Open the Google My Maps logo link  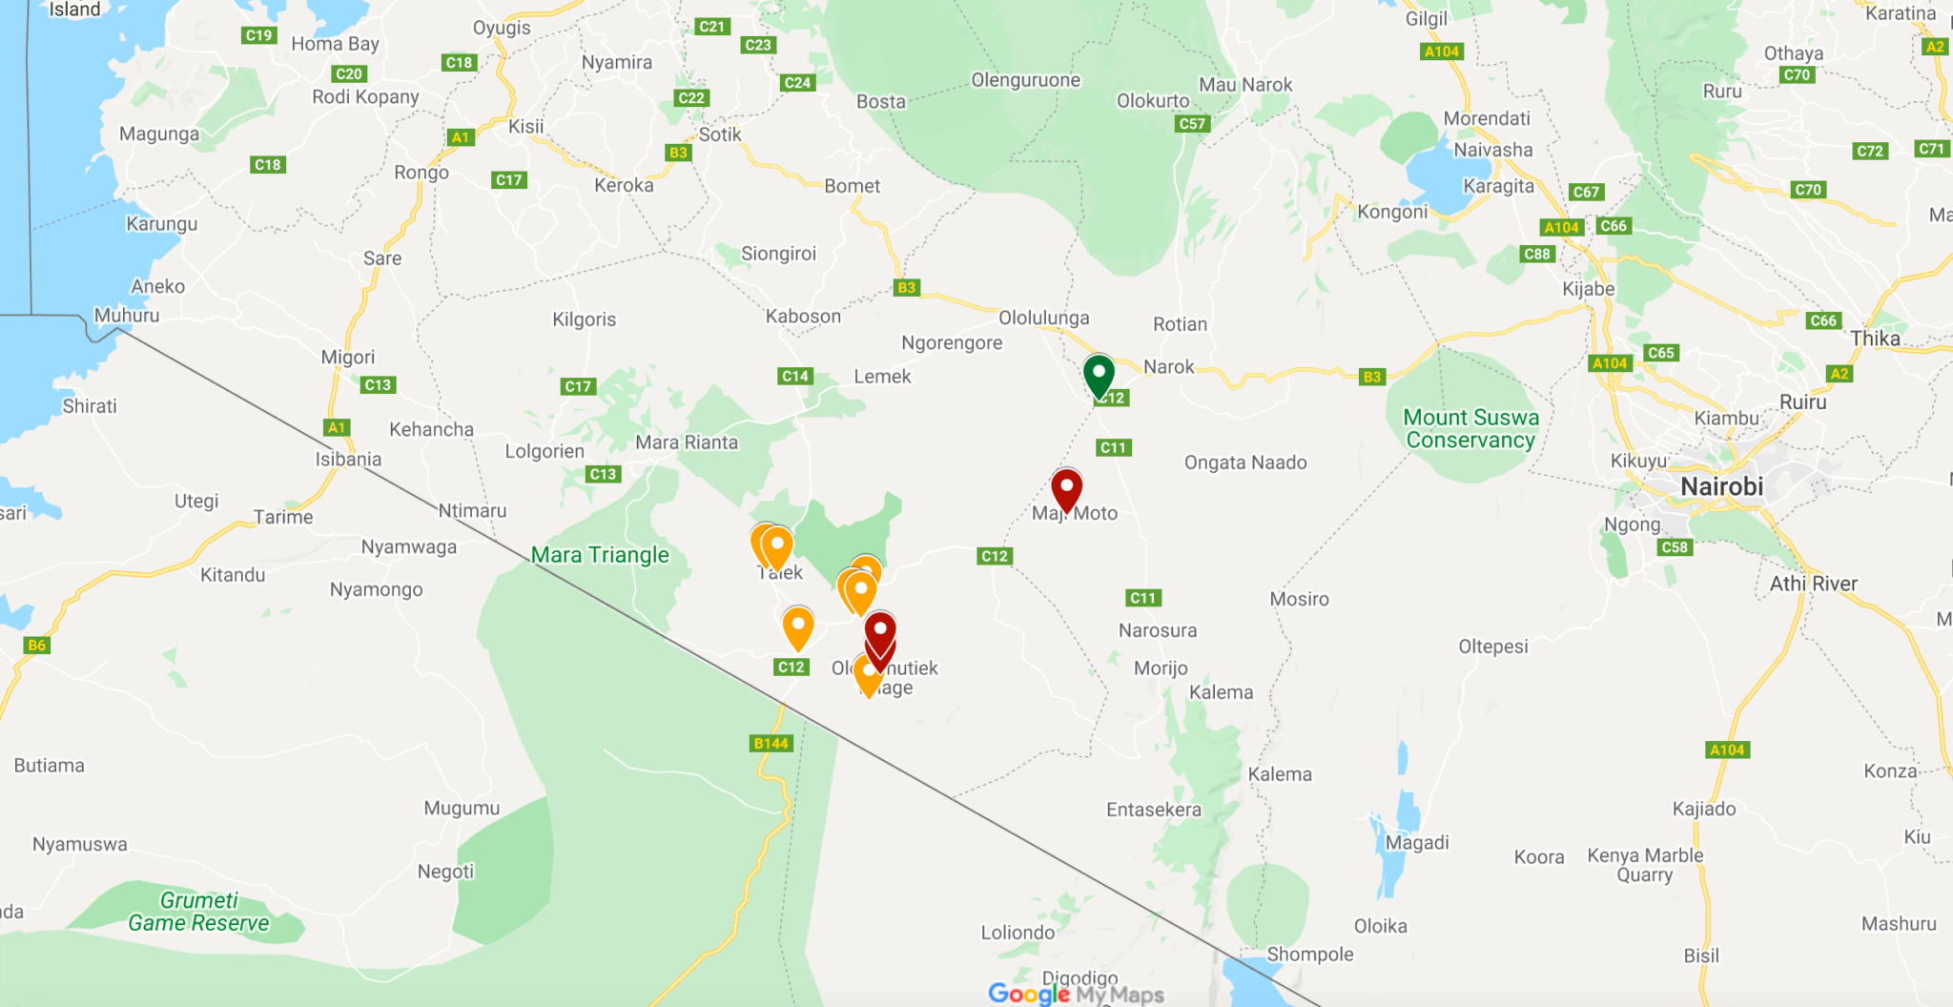(x=1076, y=994)
